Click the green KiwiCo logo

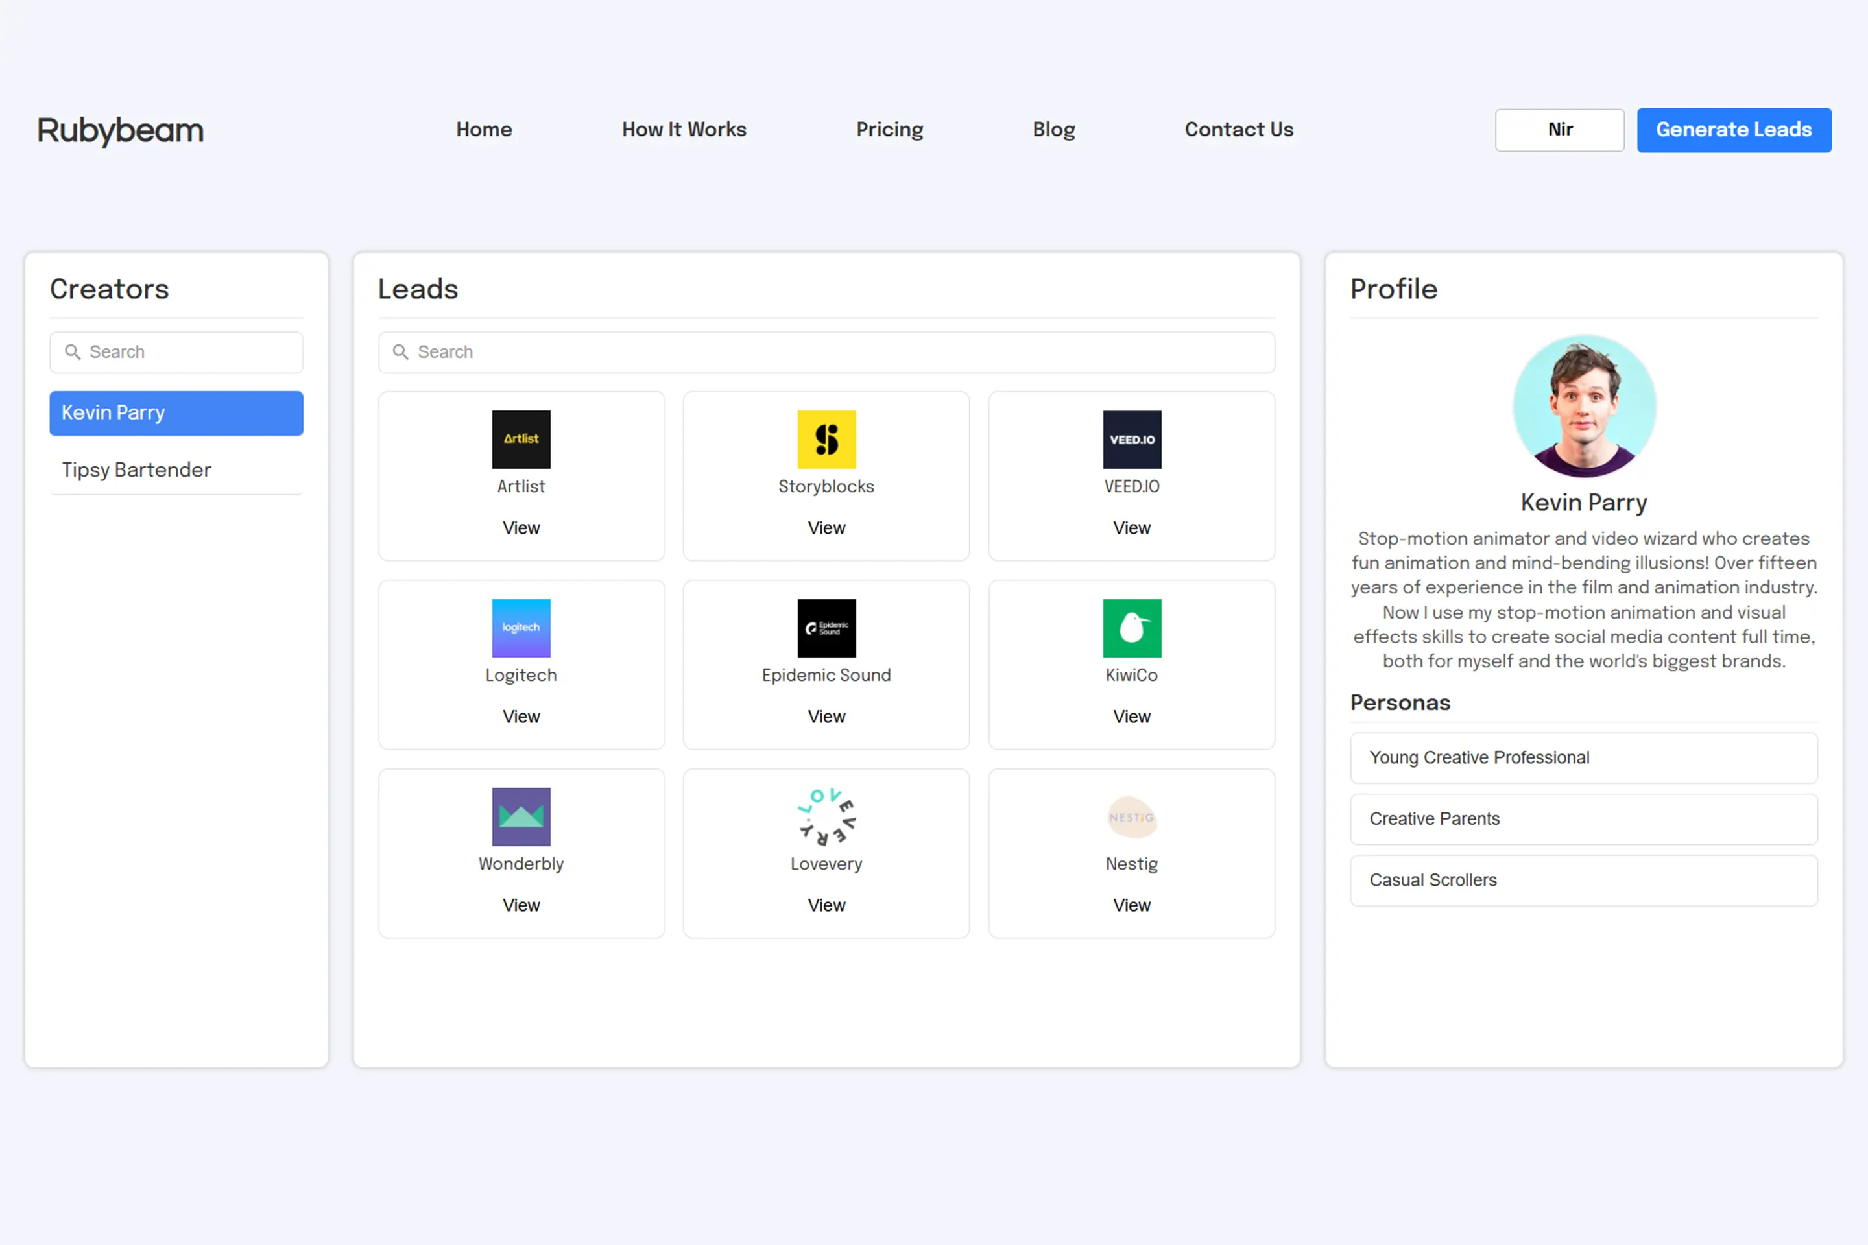click(1132, 628)
